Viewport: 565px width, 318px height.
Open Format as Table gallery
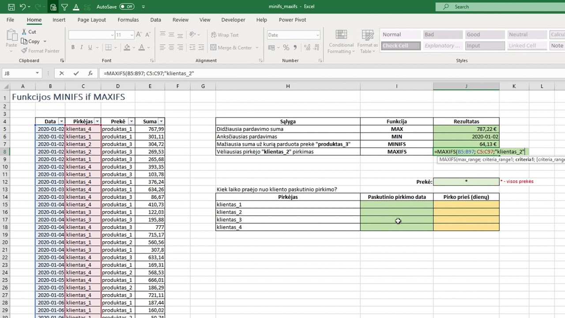[x=368, y=42]
